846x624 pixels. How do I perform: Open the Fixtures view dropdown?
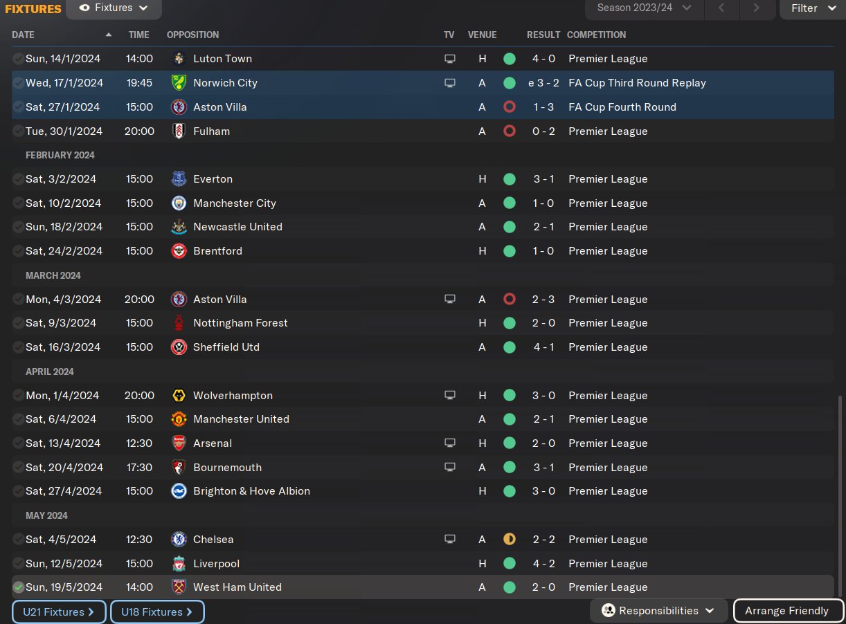(114, 8)
